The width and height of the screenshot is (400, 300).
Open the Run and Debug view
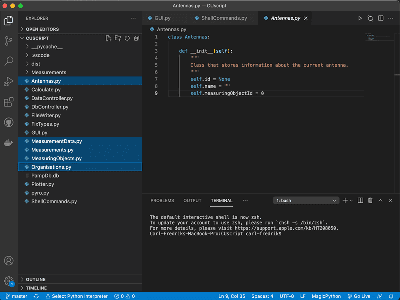tap(8, 81)
